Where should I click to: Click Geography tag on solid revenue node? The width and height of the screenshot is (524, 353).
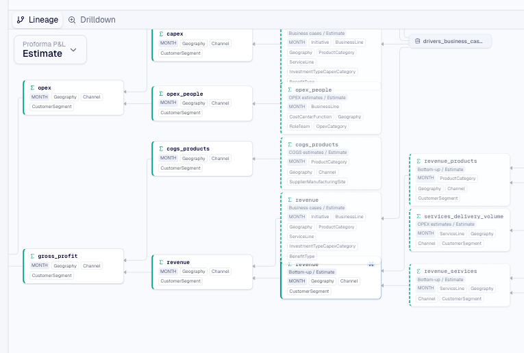pos(194,272)
